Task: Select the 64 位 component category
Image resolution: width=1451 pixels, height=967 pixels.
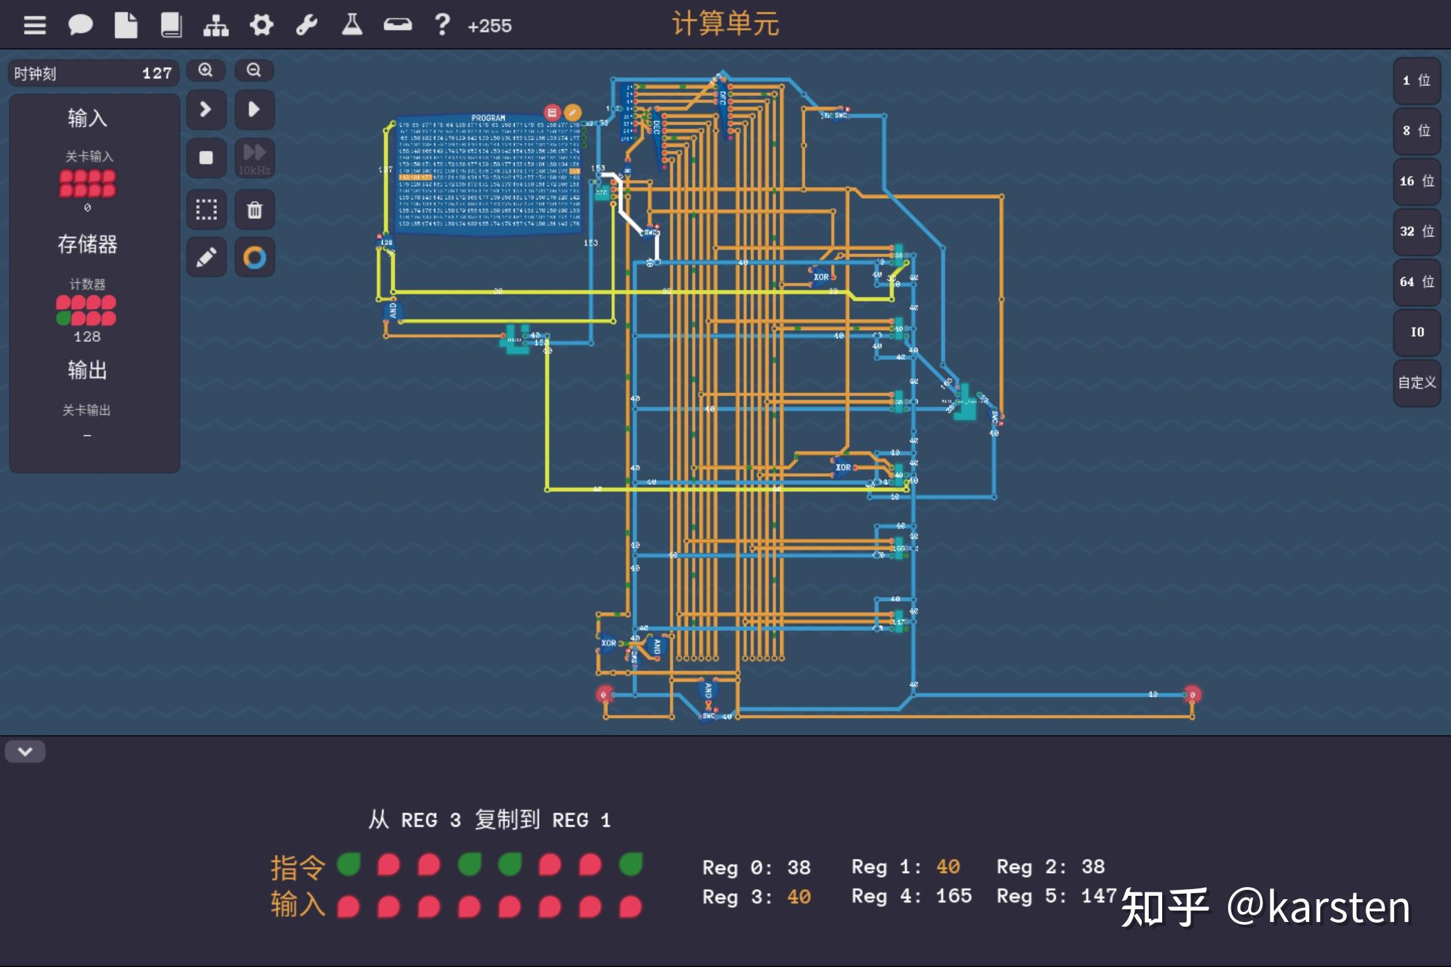Action: pos(1417,282)
